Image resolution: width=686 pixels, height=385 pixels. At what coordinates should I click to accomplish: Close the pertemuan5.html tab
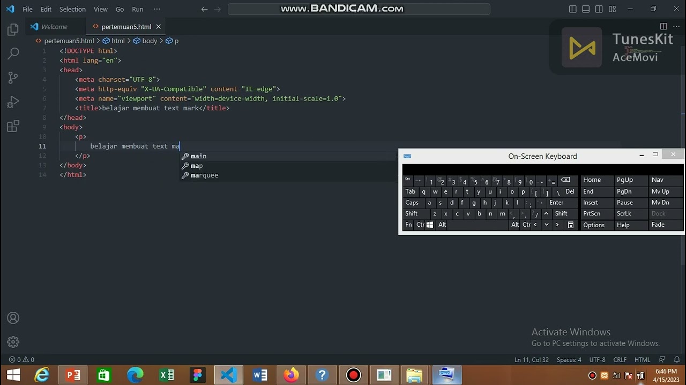click(159, 26)
